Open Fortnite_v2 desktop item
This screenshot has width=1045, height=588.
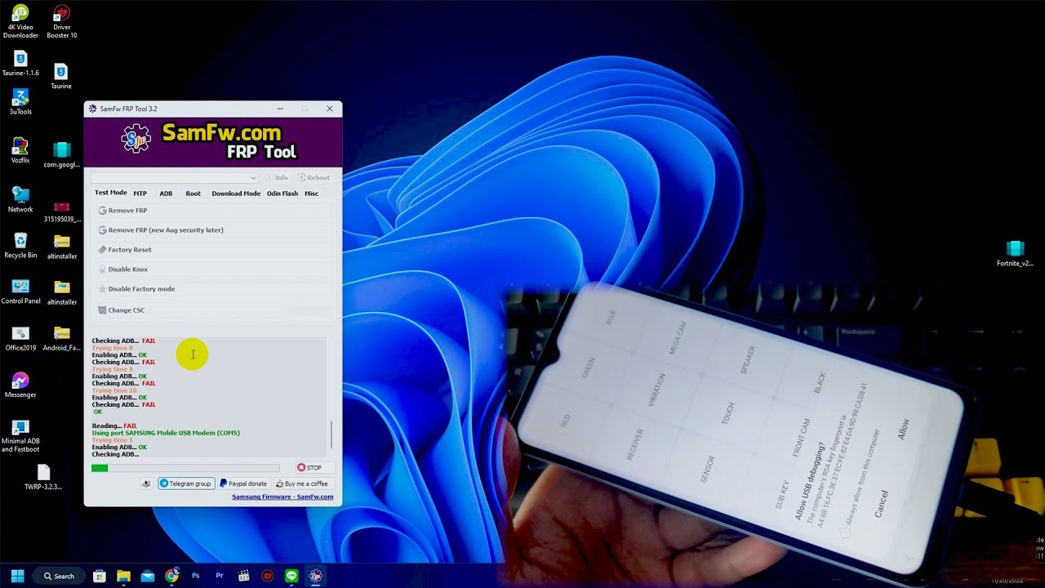coord(1015,254)
